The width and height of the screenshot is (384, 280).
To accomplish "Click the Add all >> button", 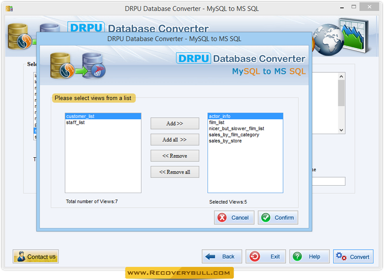I will coord(175,139).
